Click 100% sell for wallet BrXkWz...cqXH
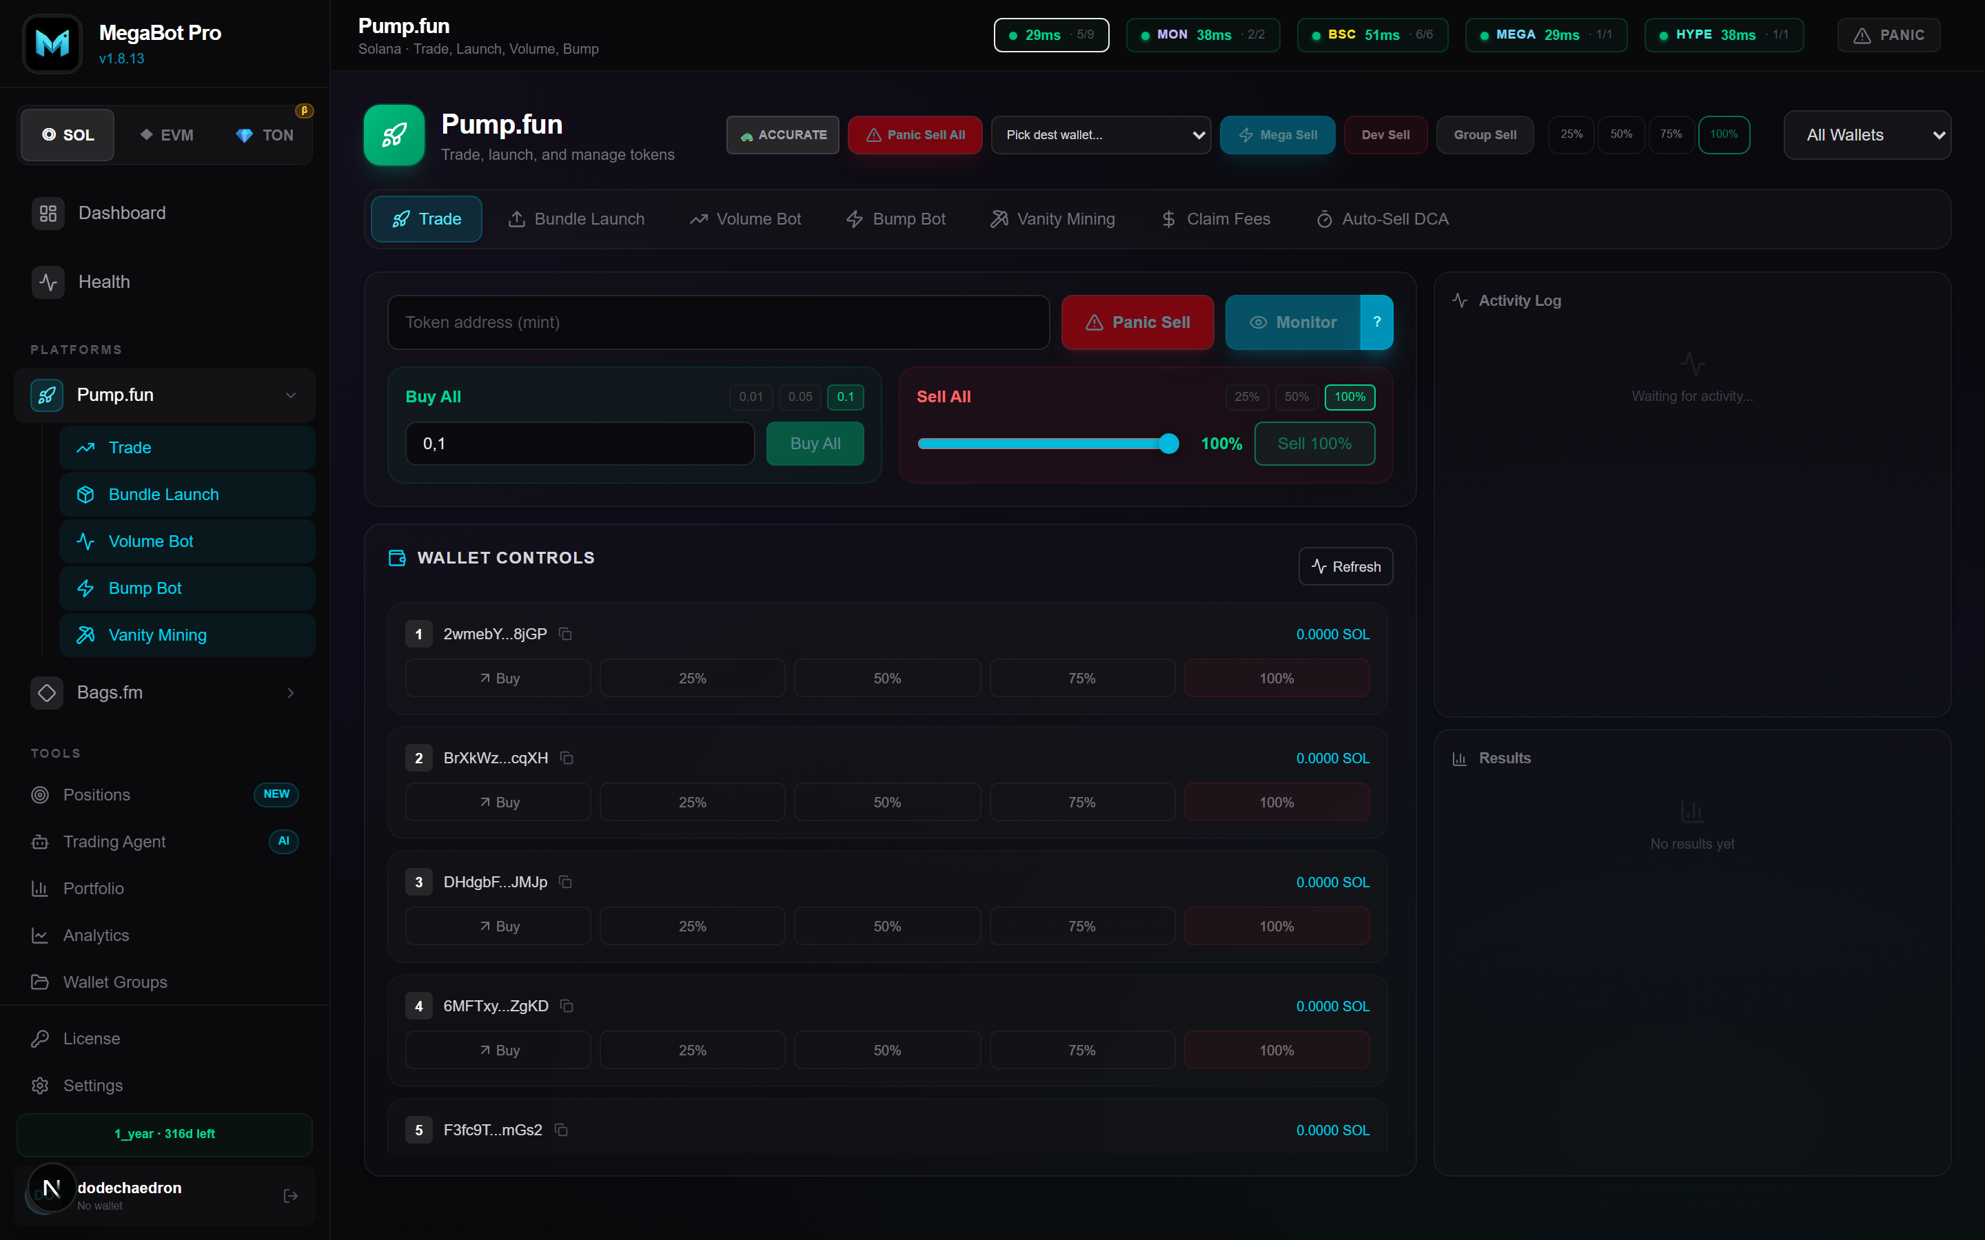Screen dimensions: 1985x1240 click(x=1276, y=802)
